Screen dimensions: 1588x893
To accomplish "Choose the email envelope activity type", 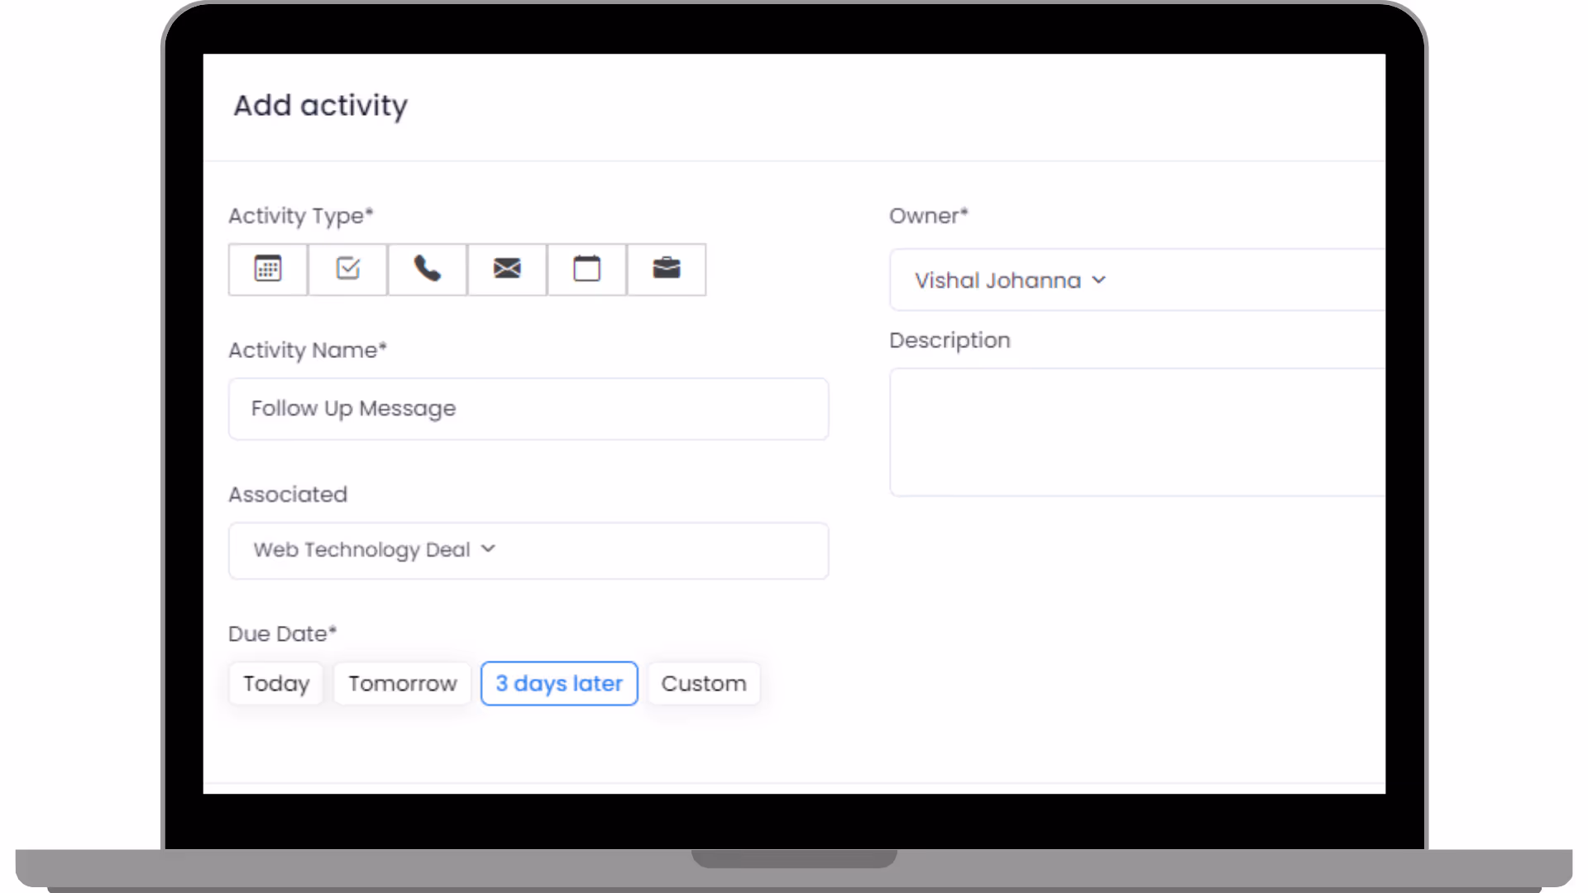I will (x=507, y=269).
